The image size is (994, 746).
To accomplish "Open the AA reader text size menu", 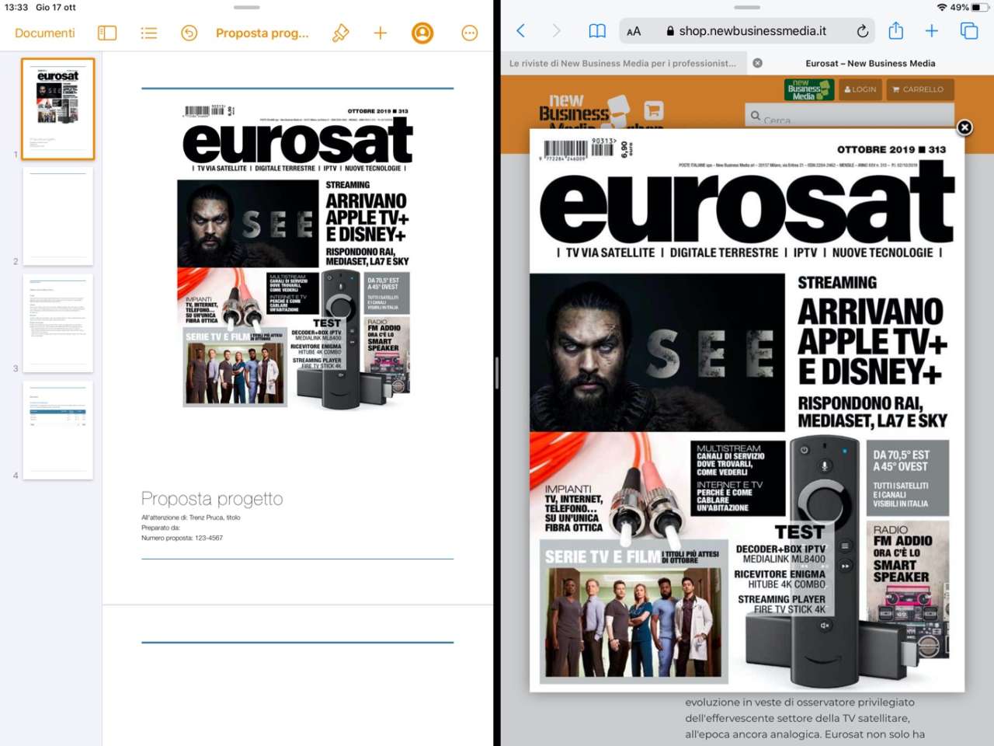I will click(x=634, y=31).
